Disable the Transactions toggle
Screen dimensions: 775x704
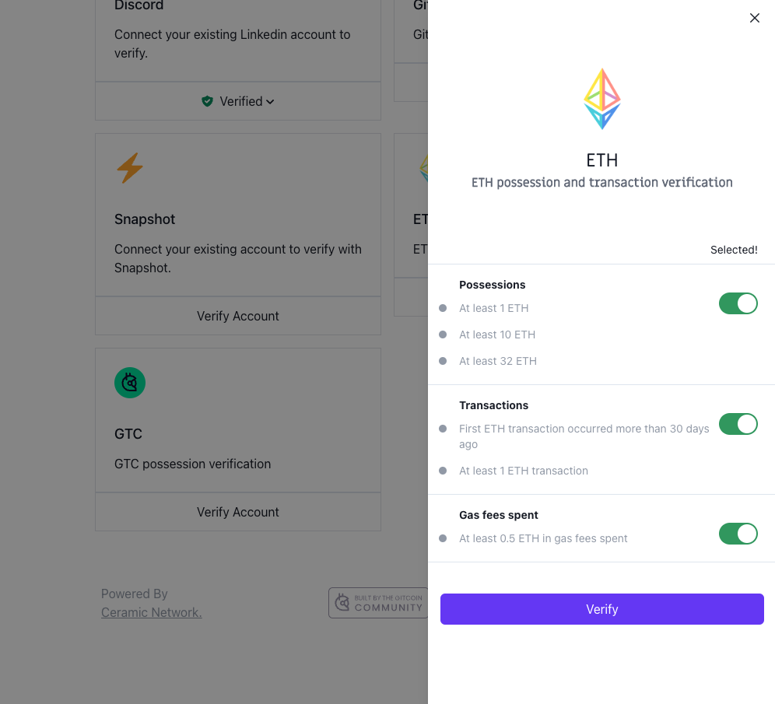click(x=738, y=424)
